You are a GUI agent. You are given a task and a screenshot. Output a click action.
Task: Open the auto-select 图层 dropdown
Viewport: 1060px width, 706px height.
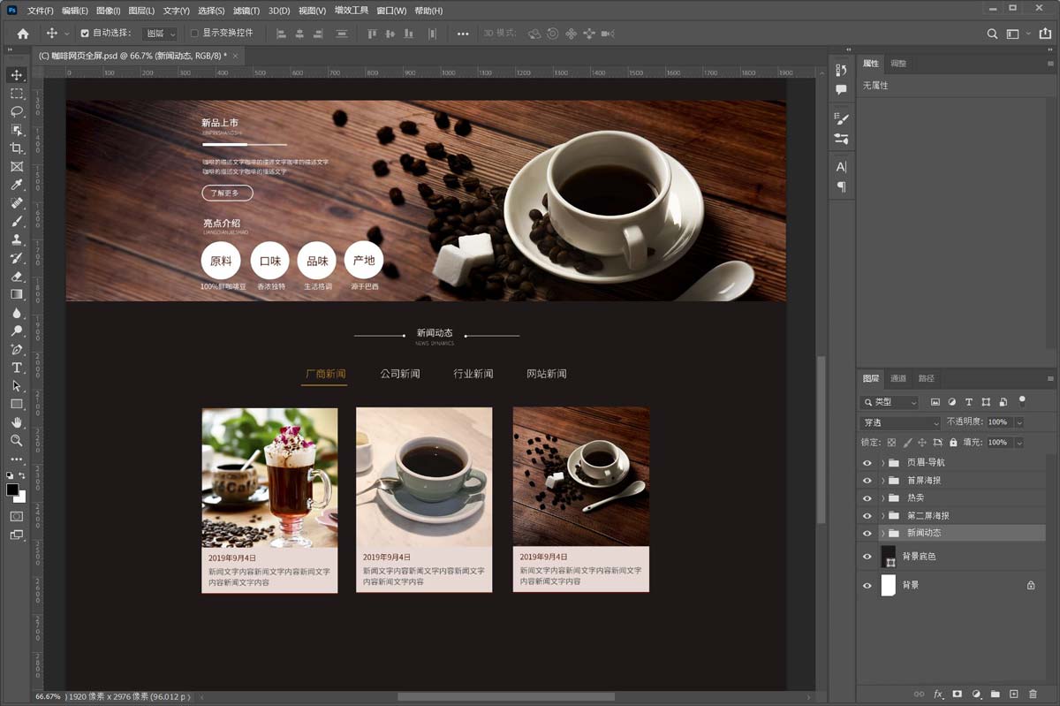[160, 34]
